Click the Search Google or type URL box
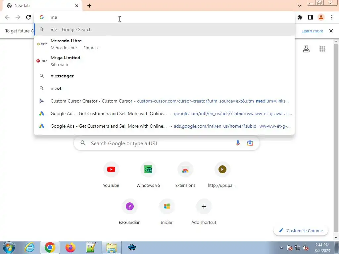Image resolution: width=339 pixels, height=254 pixels. tap(167, 143)
